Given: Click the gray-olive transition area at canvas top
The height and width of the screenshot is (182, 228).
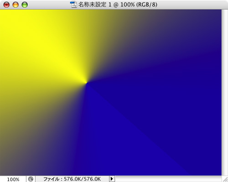Looking at the screenshot, I should pos(122,23).
